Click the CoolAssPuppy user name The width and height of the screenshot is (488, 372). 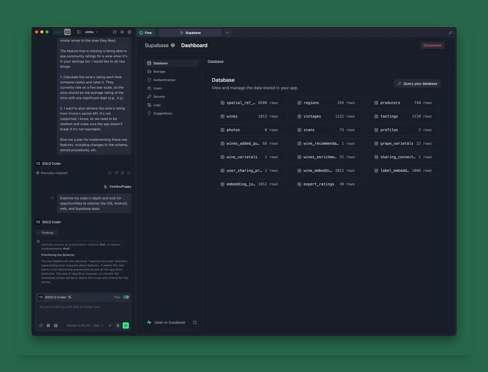click(120, 186)
